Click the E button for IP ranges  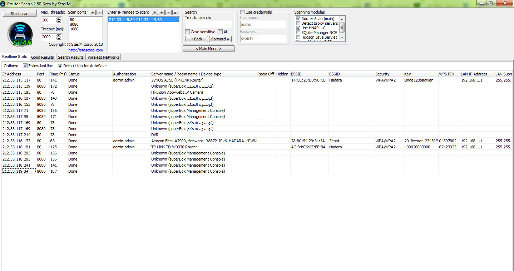(x=155, y=13)
